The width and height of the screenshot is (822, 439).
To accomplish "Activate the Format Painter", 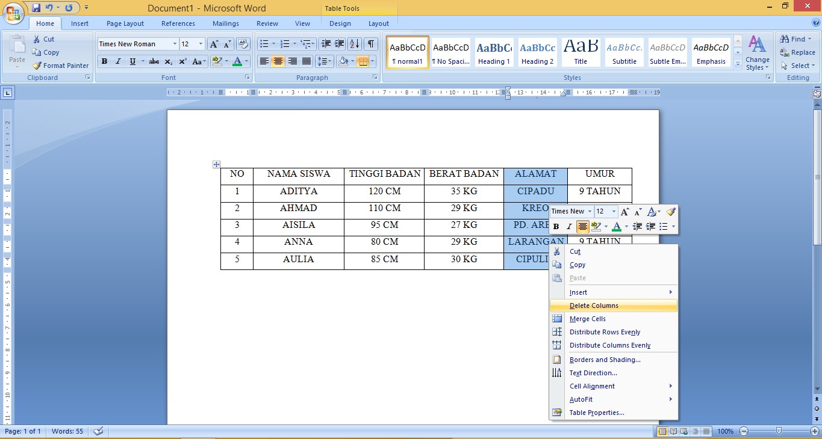I will [x=60, y=66].
